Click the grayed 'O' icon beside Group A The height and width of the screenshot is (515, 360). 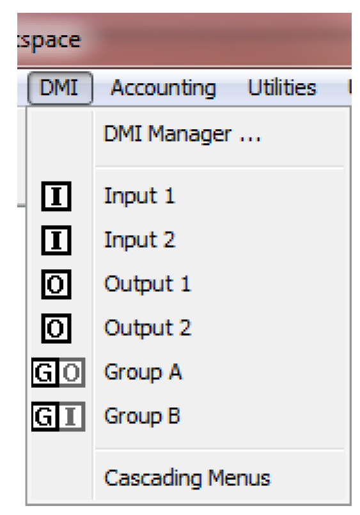(72, 372)
